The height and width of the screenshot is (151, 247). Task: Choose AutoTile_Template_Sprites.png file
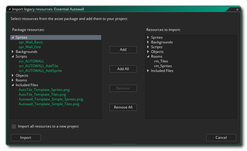point(44,90)
